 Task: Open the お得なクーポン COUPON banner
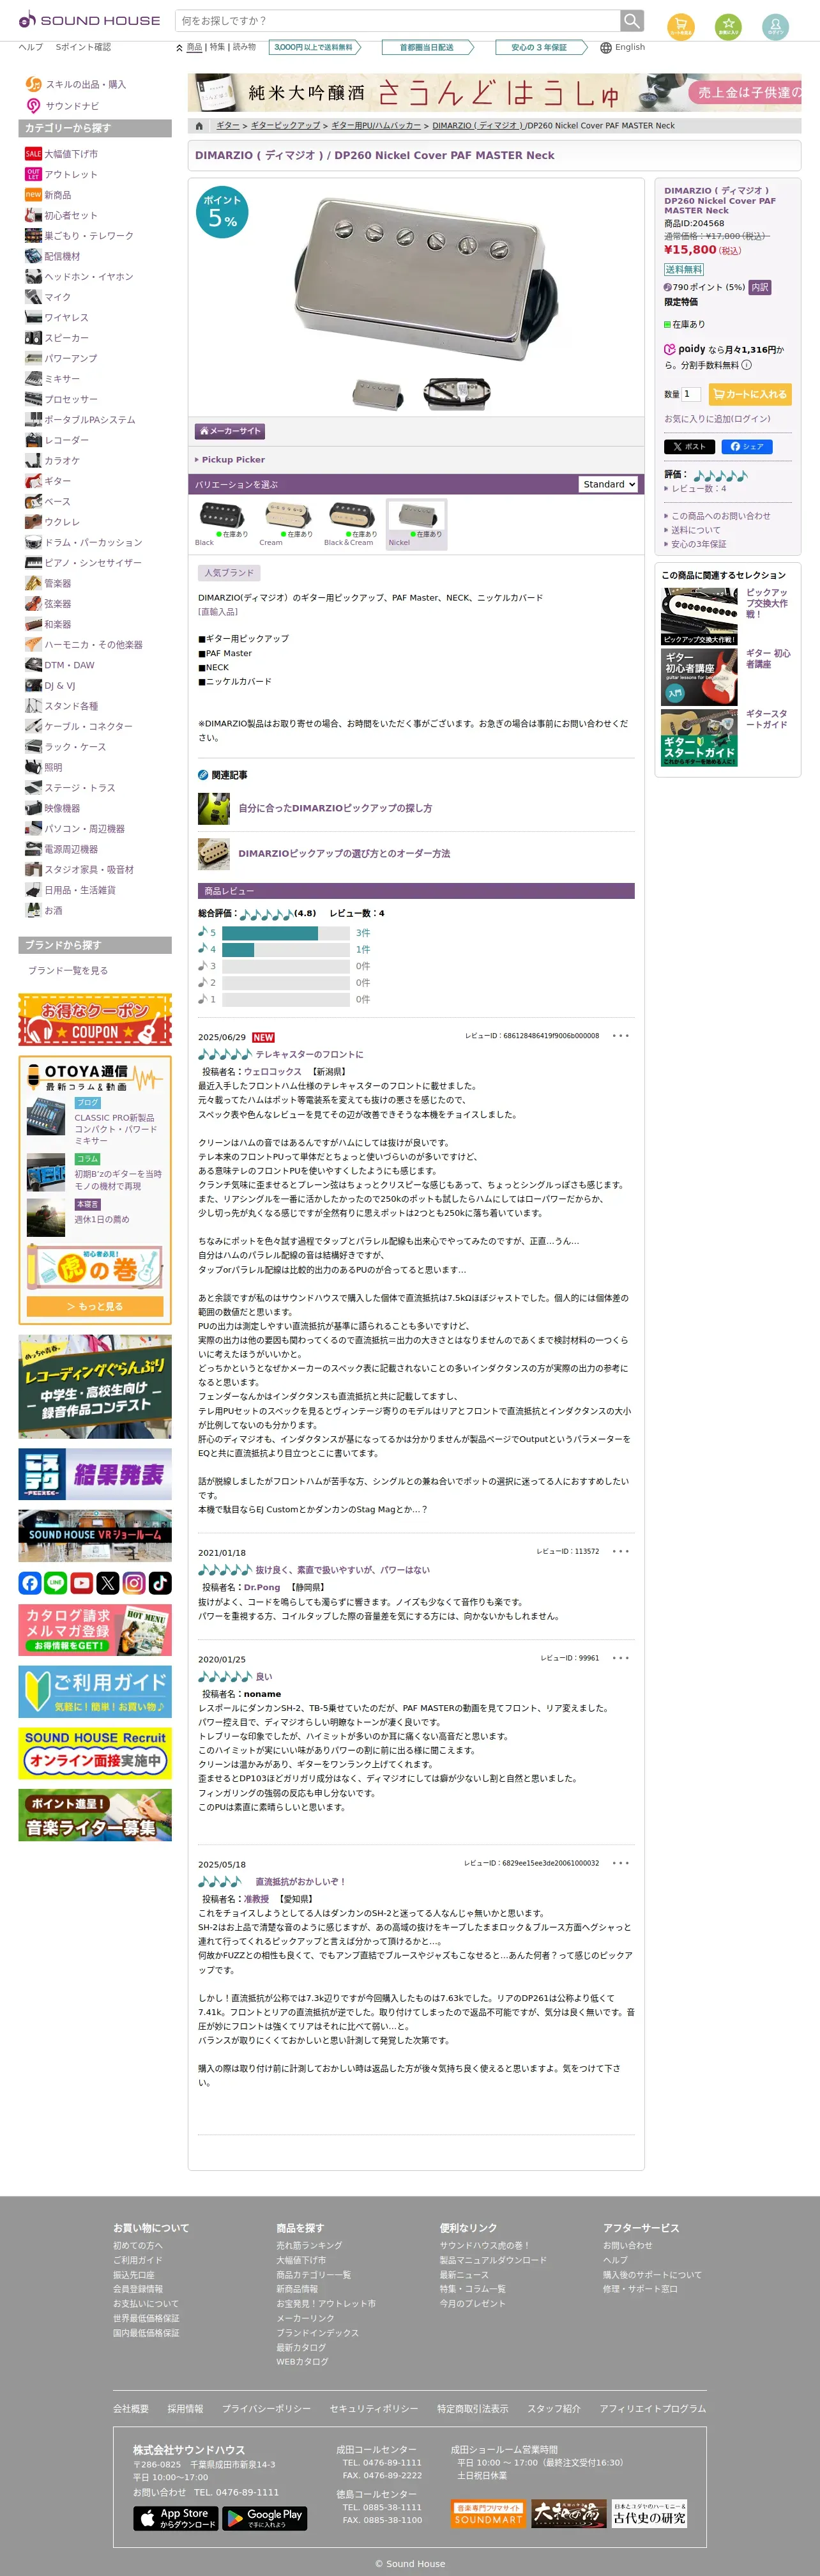(x=95, y=1019)
